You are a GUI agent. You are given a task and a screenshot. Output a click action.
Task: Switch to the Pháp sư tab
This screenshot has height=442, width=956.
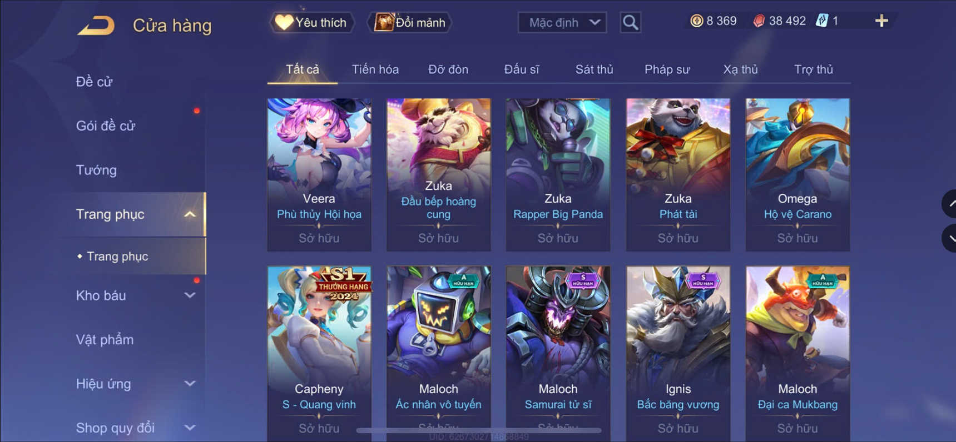[x=667, y=69]
